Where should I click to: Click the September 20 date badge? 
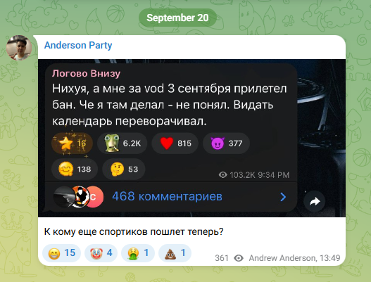click(177, 18)
